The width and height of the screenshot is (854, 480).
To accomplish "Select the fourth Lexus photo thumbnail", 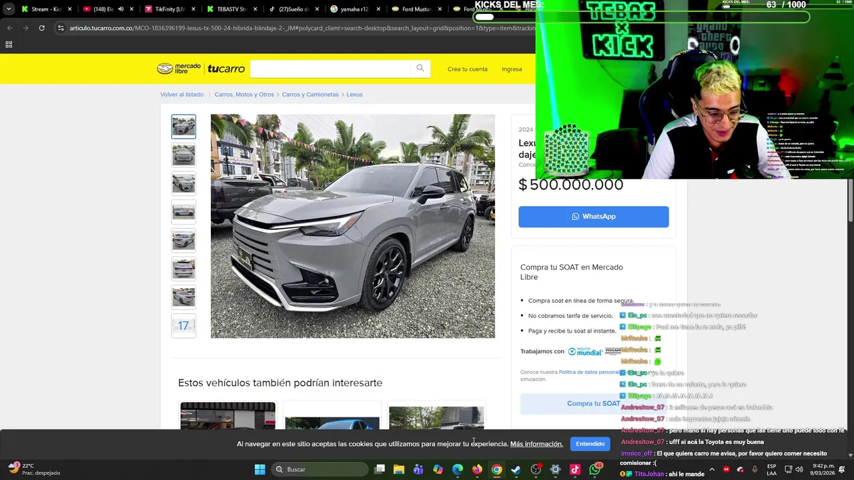I will [x=183, y=212].
